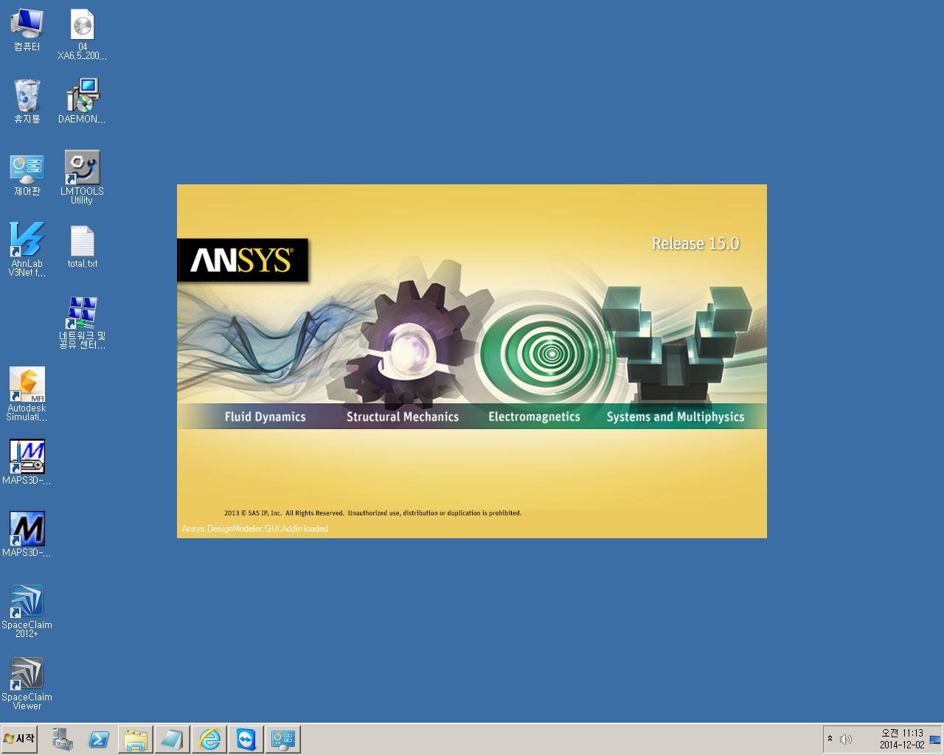Image resolution: width=944 pixels, height=755 pixels.
Task: Click 'Fluid Dynamics' label on splash
Action: [265, 417]
